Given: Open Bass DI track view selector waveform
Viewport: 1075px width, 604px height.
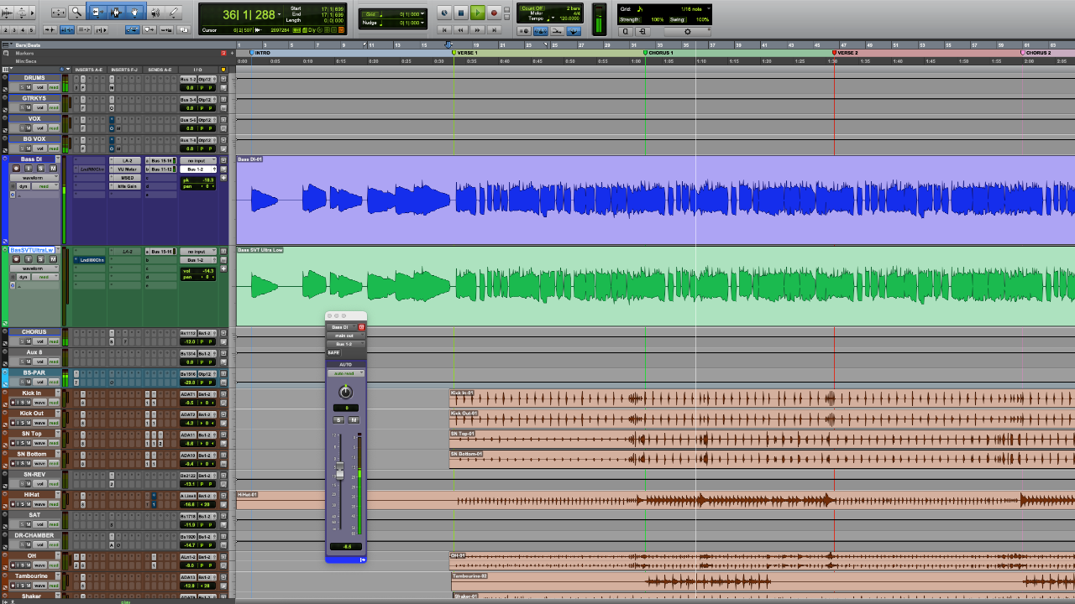Looking at the screenshot, I should pyautogui.click(x=34, y=178).
